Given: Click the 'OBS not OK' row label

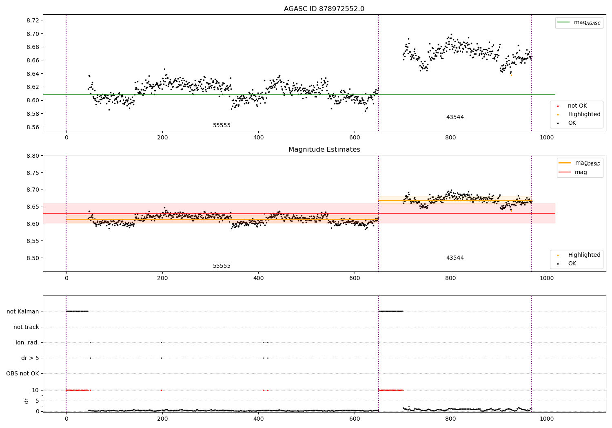Looking at the screenshot, I should 22,374.
